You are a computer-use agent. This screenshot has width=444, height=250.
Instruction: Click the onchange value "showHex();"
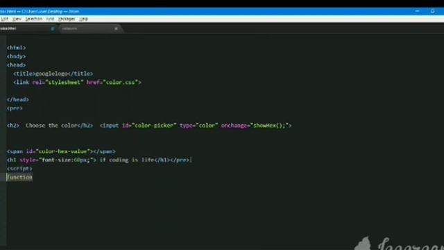pos(269,126)
